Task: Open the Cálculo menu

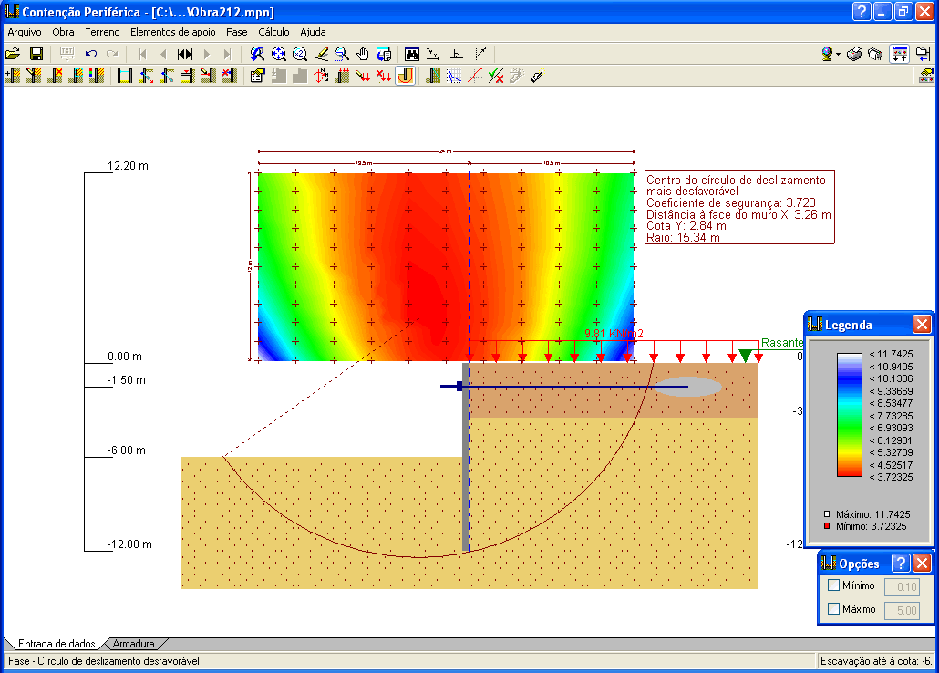Action: [x=273, y=32]
